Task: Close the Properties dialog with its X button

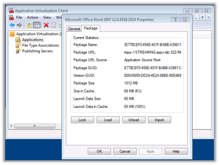Action: tap(185, 19)
